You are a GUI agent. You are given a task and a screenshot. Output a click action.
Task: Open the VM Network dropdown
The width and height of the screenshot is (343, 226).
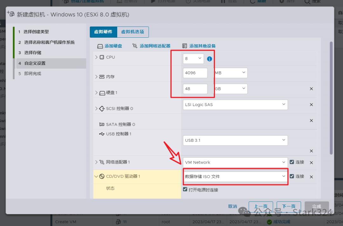point(235,162)
